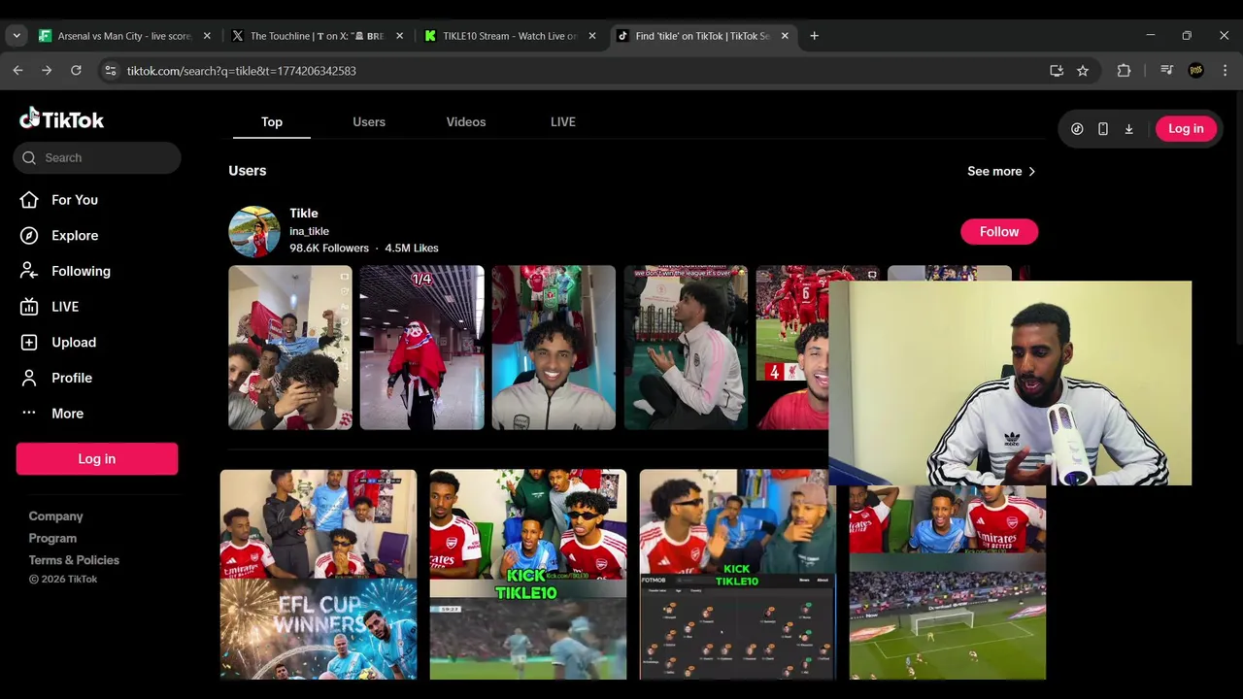Click the get coins icon in header

tap(1077, 129)
